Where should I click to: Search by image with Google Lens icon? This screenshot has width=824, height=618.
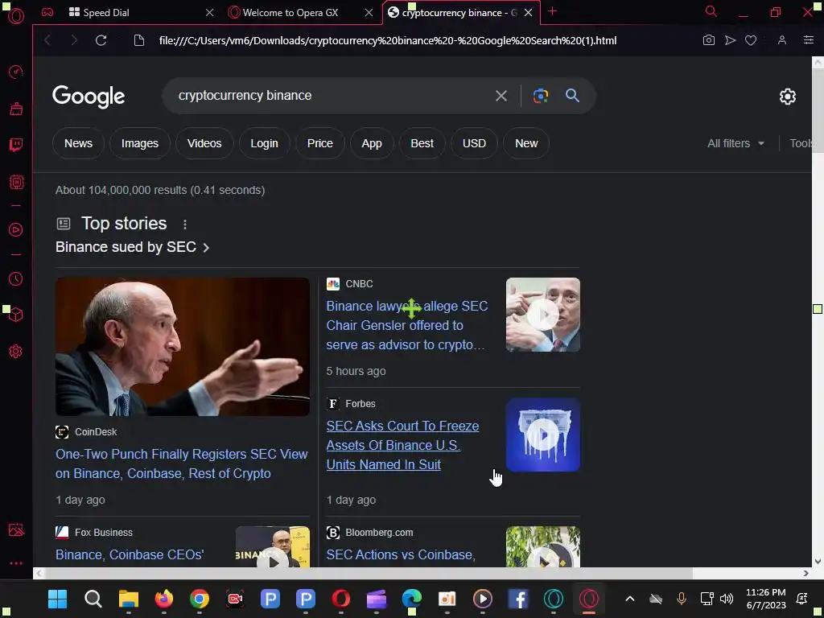tap(541, 96)
